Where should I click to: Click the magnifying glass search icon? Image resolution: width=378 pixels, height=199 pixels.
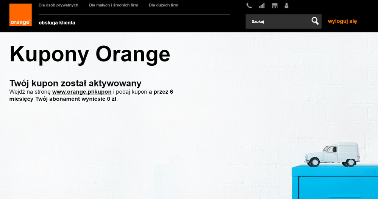pos(315,21)
